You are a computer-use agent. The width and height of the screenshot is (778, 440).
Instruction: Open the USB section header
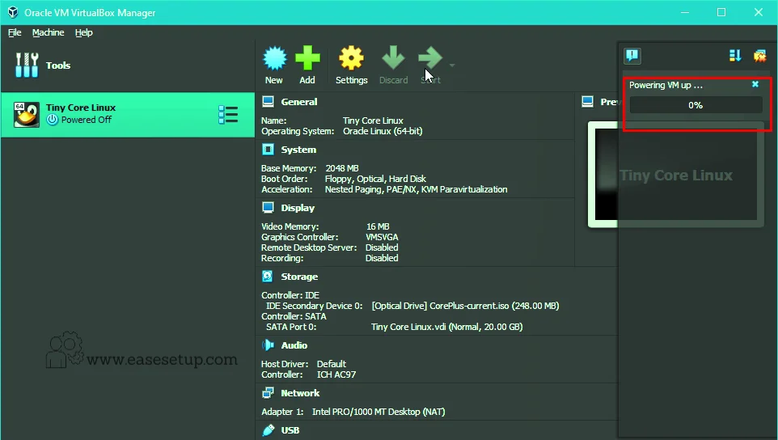(x=290, y=430)
